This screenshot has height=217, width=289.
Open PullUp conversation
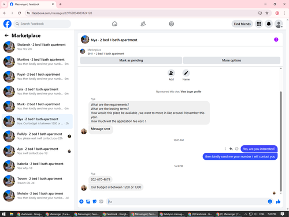coord(37,136)
